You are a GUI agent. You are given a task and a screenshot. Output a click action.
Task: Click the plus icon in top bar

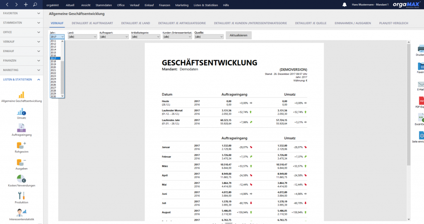pos(26,5)
